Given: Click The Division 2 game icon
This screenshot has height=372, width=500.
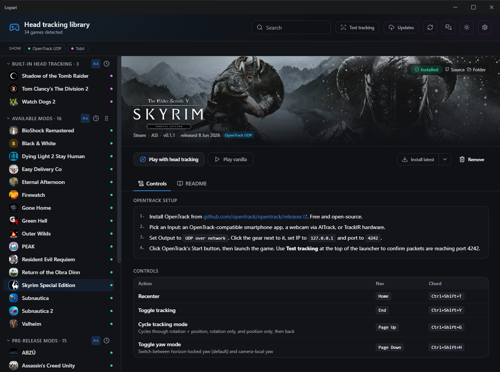Looking at the screenshot, I should click(x=14, y=89).
